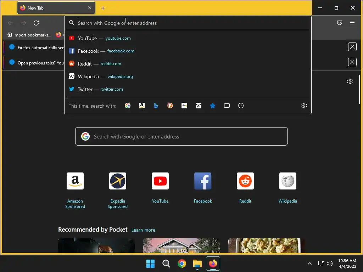Open the Windows Start menu

tap(150, 263)
